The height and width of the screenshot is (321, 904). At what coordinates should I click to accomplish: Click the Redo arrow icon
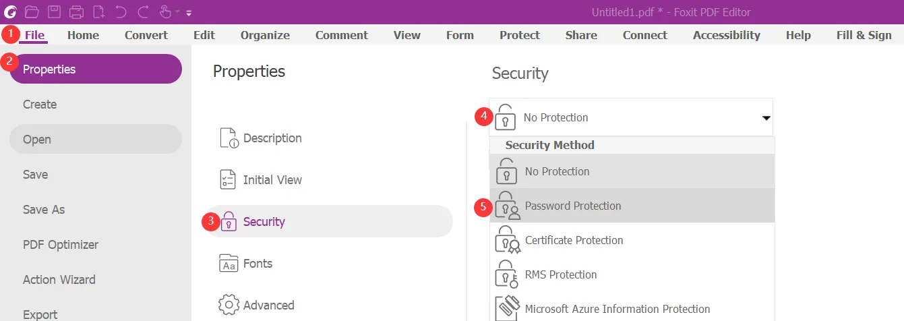tap(143, 11)
